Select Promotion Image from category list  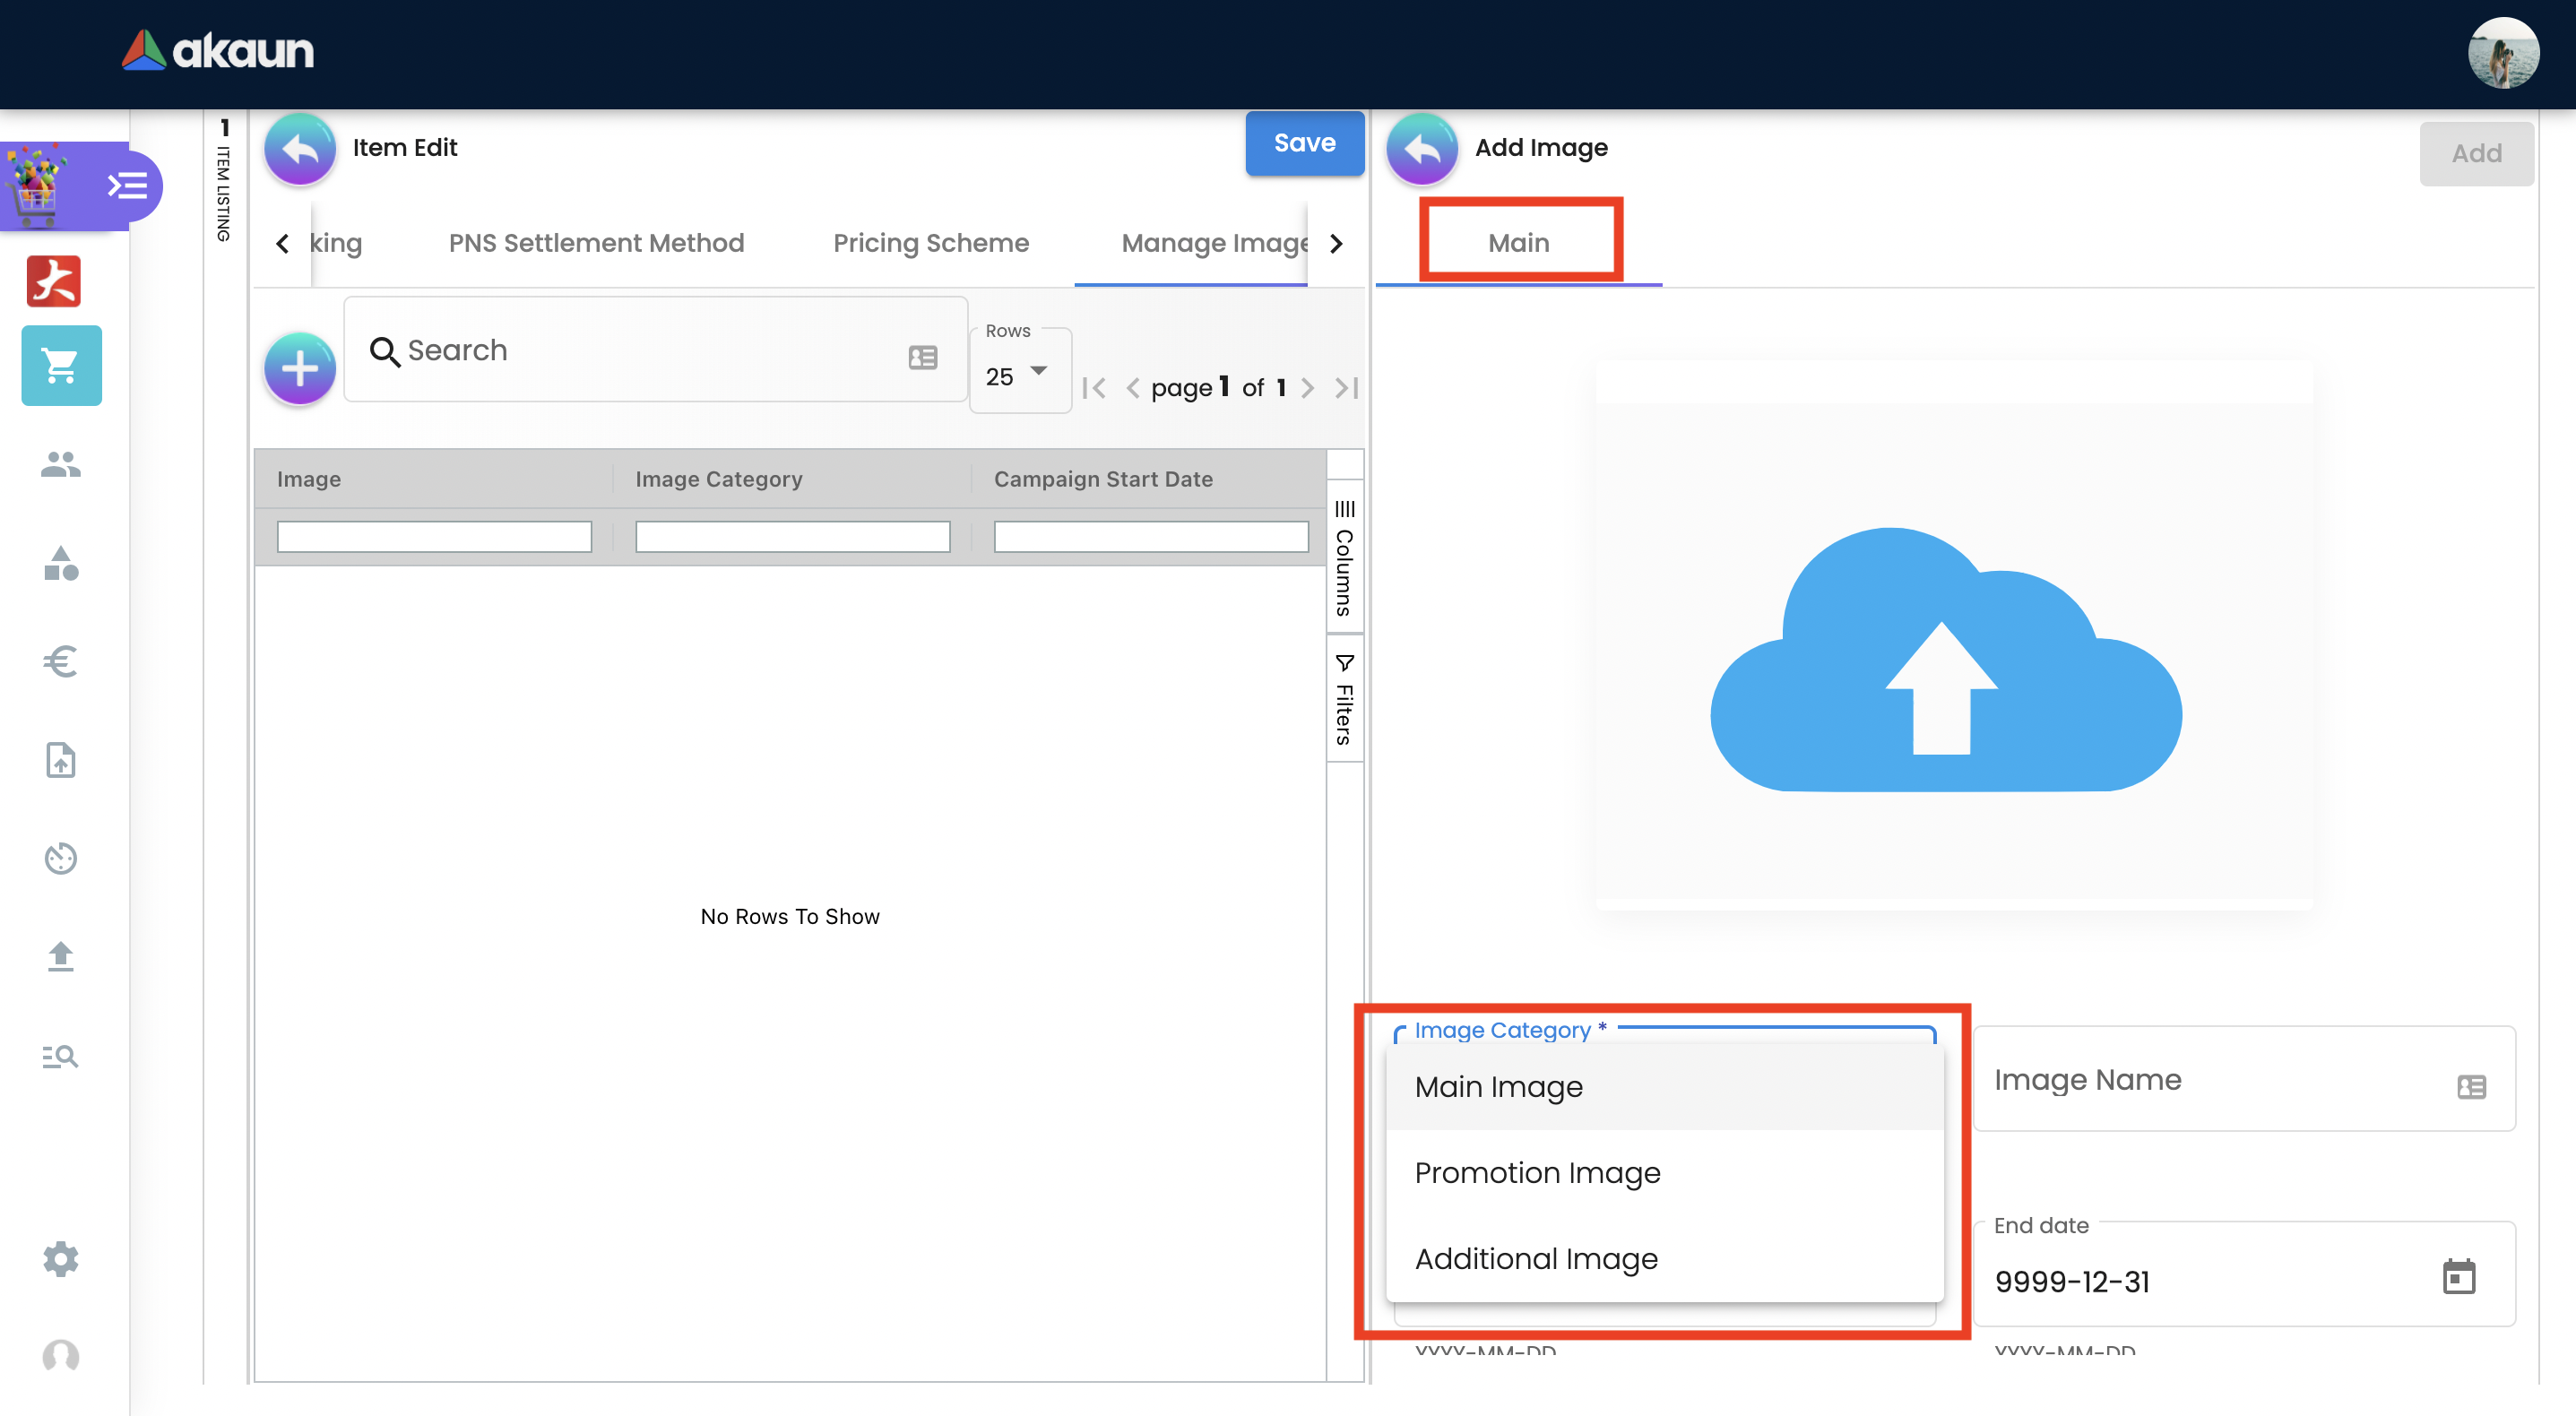coord(1537,1172)
